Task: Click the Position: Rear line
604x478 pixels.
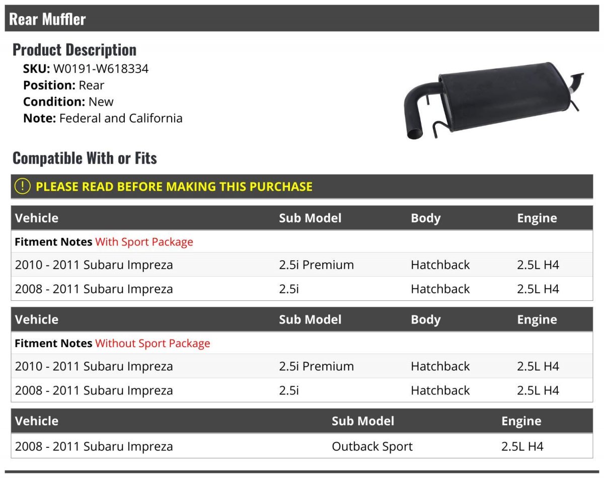Action: point(64,86)
